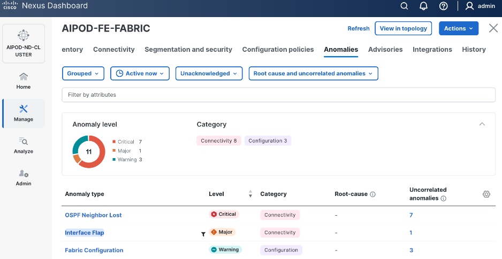The height and width of the screenshot is (259, 502).
Task: Open Analyze section in sidebar
Action: point(24,145)
